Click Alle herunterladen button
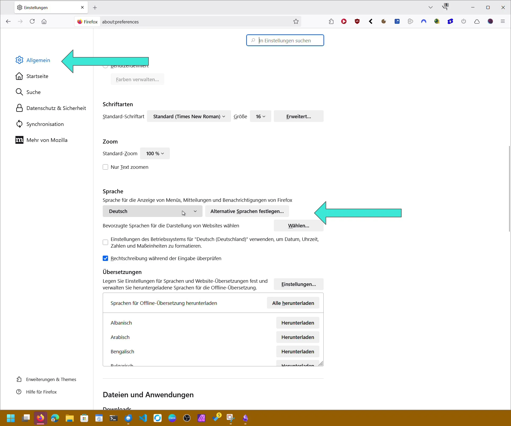The height and width of the screenshot is (426, 511). pos(293,303)
